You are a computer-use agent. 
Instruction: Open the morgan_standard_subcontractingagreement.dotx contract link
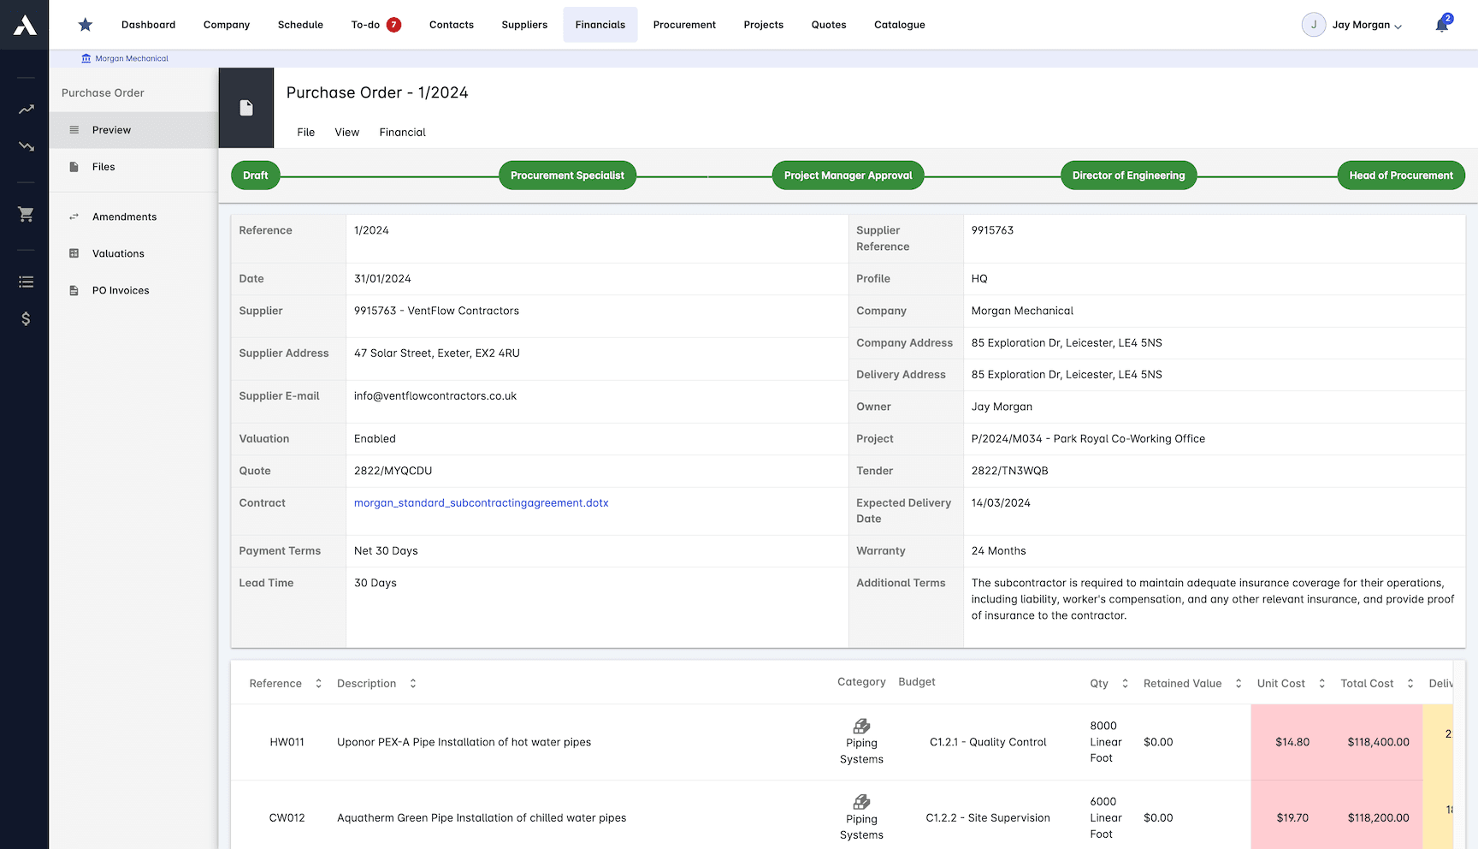pyautogui.click(x=481, y=502)
